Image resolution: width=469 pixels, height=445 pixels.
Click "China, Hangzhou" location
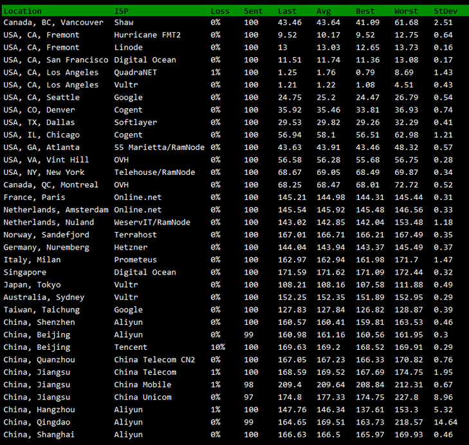click(39, 410)
